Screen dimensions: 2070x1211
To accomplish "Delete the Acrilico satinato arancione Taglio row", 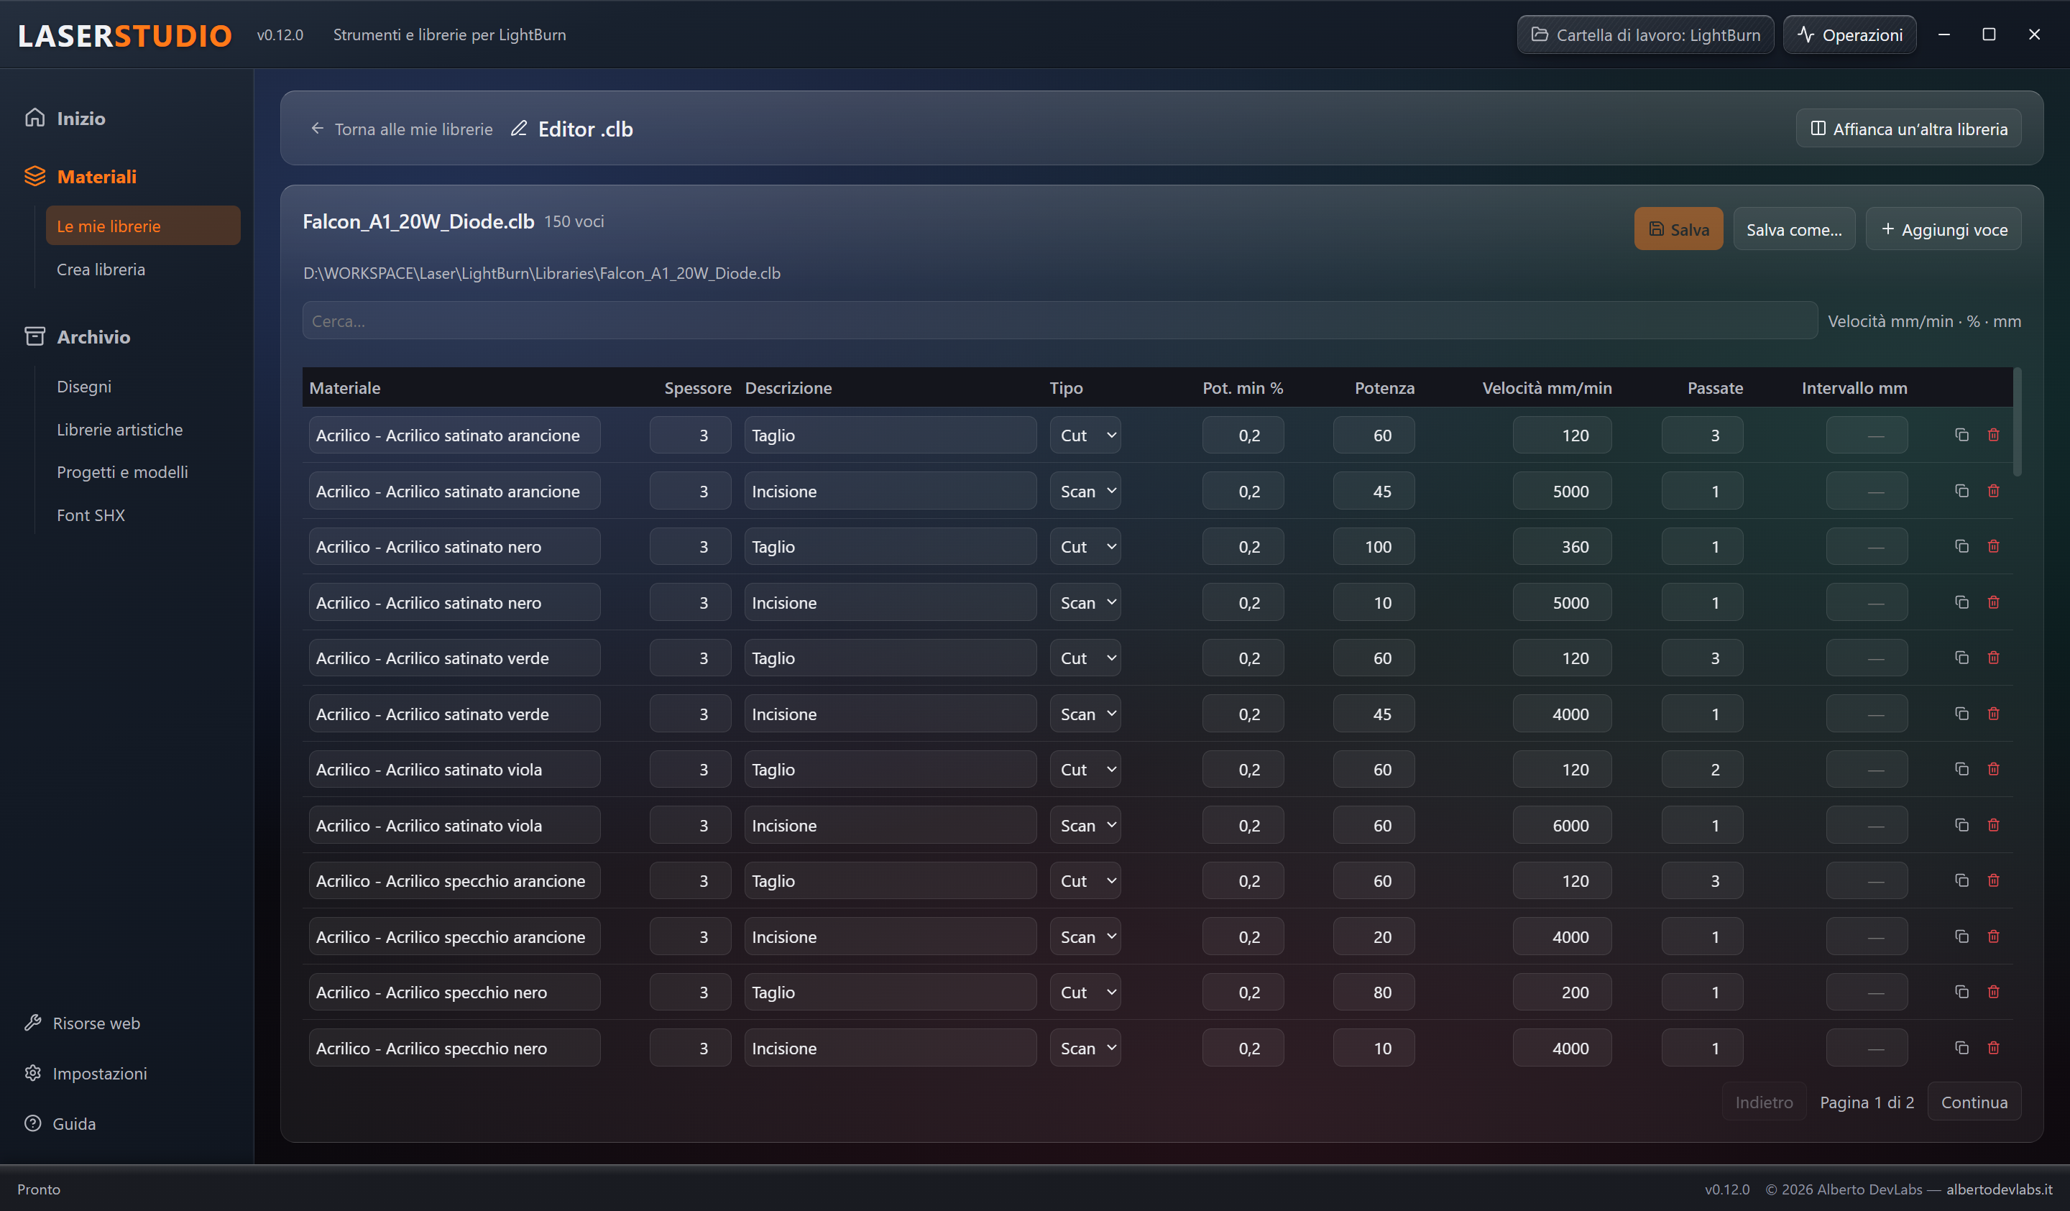I will click(1994, 435).
